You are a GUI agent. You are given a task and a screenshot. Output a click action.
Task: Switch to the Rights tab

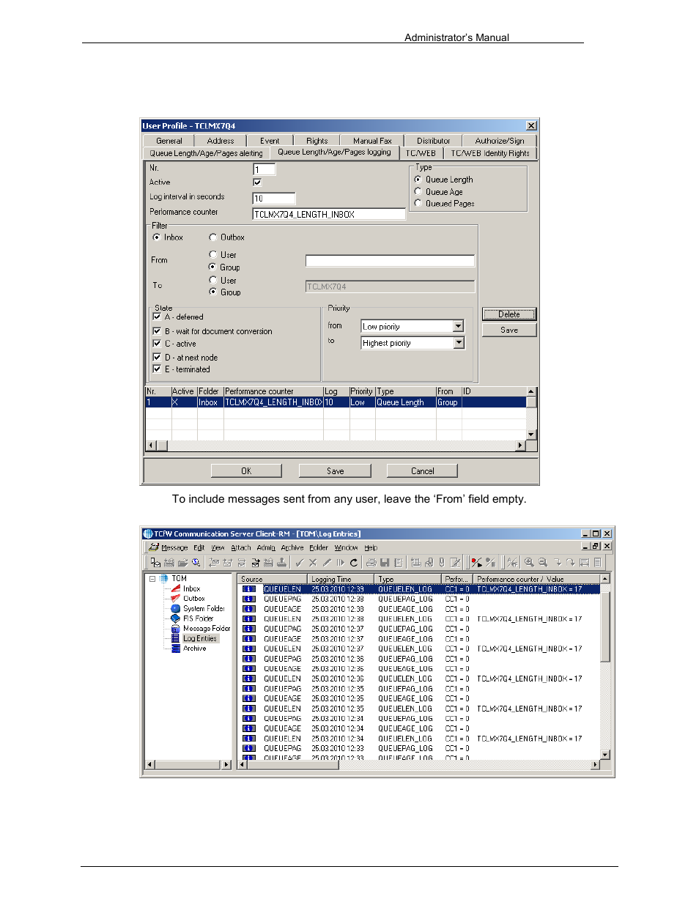[317, 141]
